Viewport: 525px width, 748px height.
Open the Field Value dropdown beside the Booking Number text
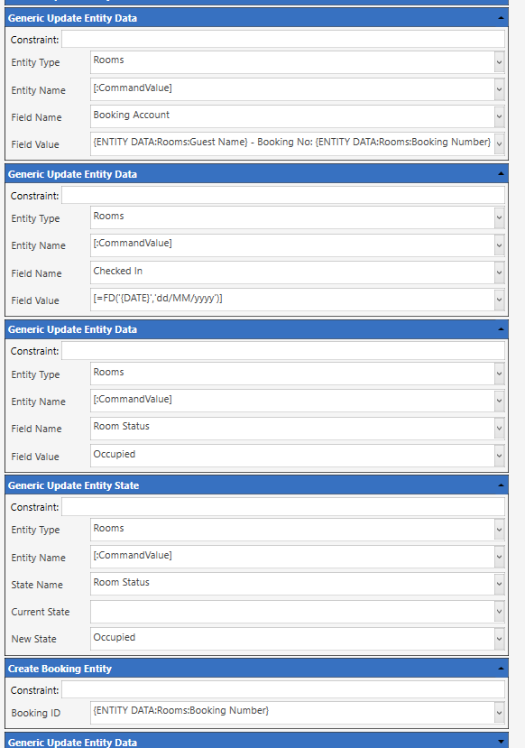[x=499, y=143]
